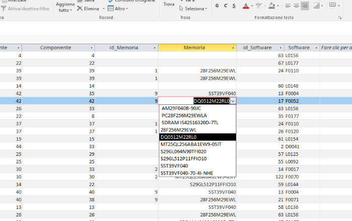352x221 pixels.
Task: Click the Seleziona button
Action: point(193,9)
